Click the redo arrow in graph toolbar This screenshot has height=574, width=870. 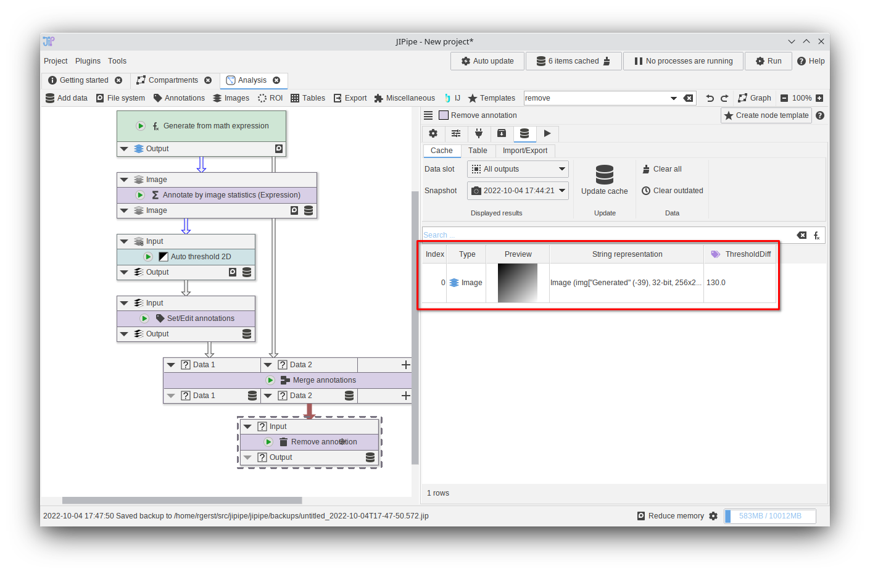[x=724, y=98]
